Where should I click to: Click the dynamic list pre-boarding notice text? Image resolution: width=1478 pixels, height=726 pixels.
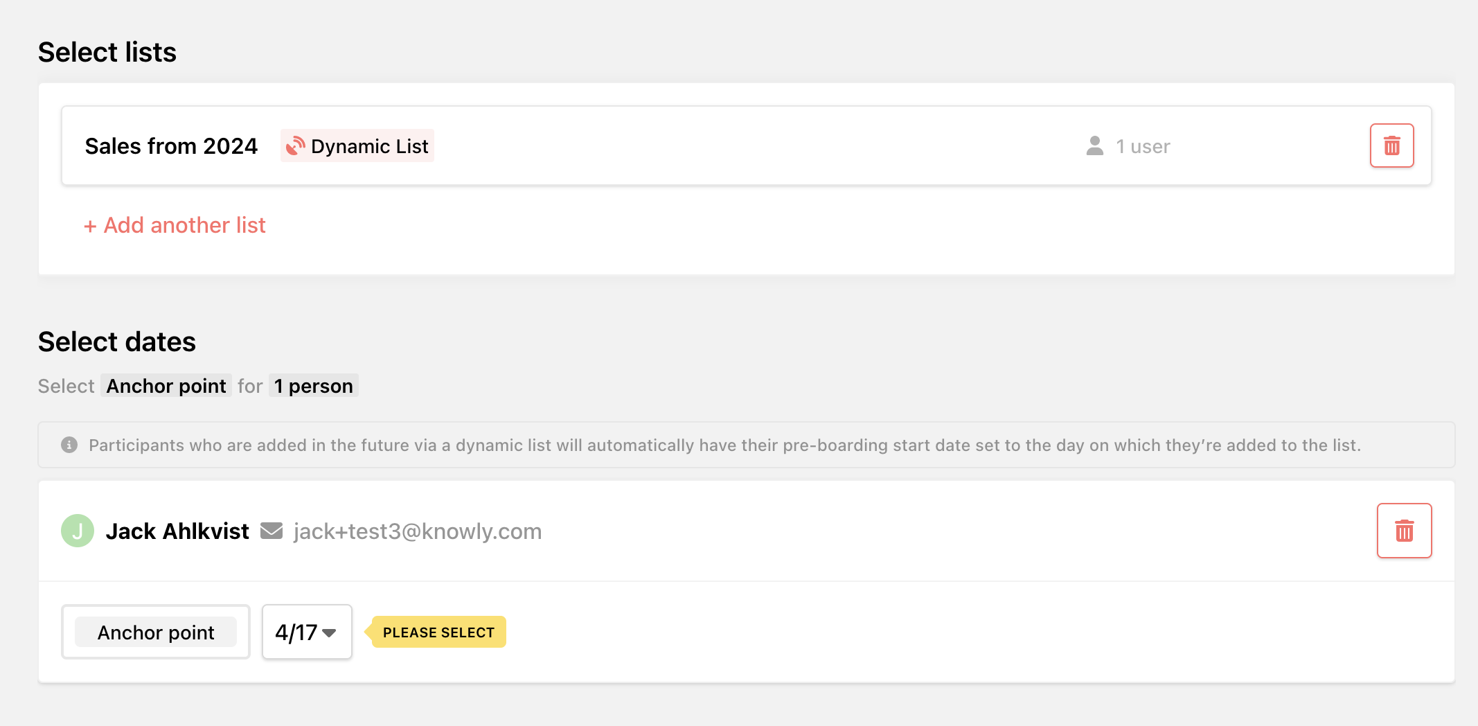[x=724, y=445]
